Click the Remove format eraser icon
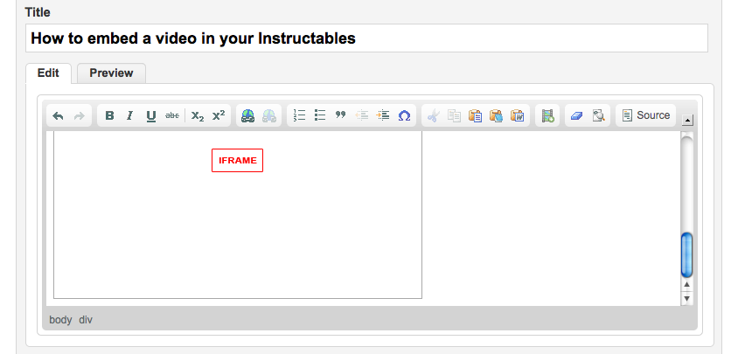738x354 pixels. (576, 115)
